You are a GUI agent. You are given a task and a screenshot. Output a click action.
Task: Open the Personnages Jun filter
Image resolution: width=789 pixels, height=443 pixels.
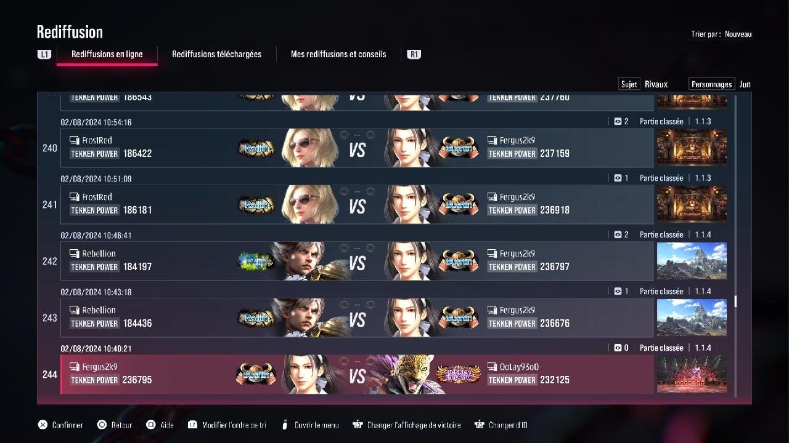720,84
